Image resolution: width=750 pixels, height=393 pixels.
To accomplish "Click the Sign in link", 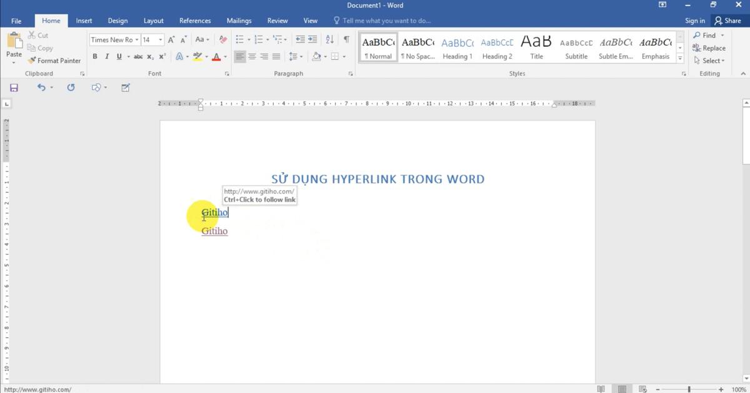I will click(x=695, y=20).
